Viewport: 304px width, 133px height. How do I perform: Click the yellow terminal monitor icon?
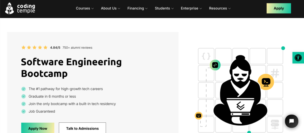coord(266,82)
